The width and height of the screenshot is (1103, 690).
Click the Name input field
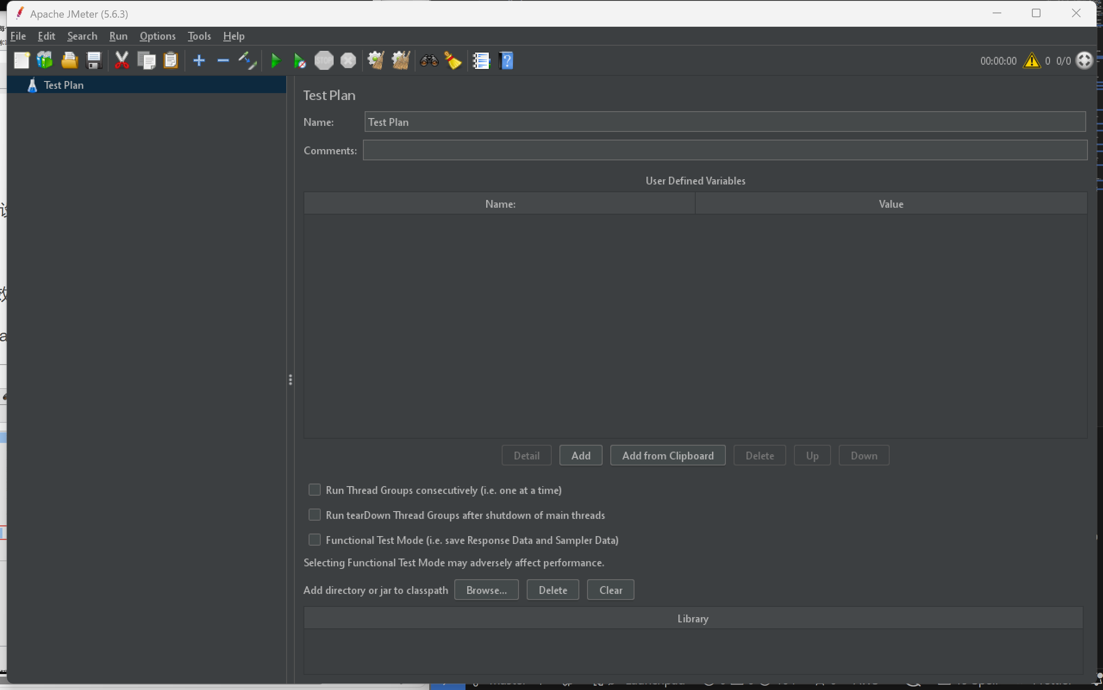click(725, 122)
